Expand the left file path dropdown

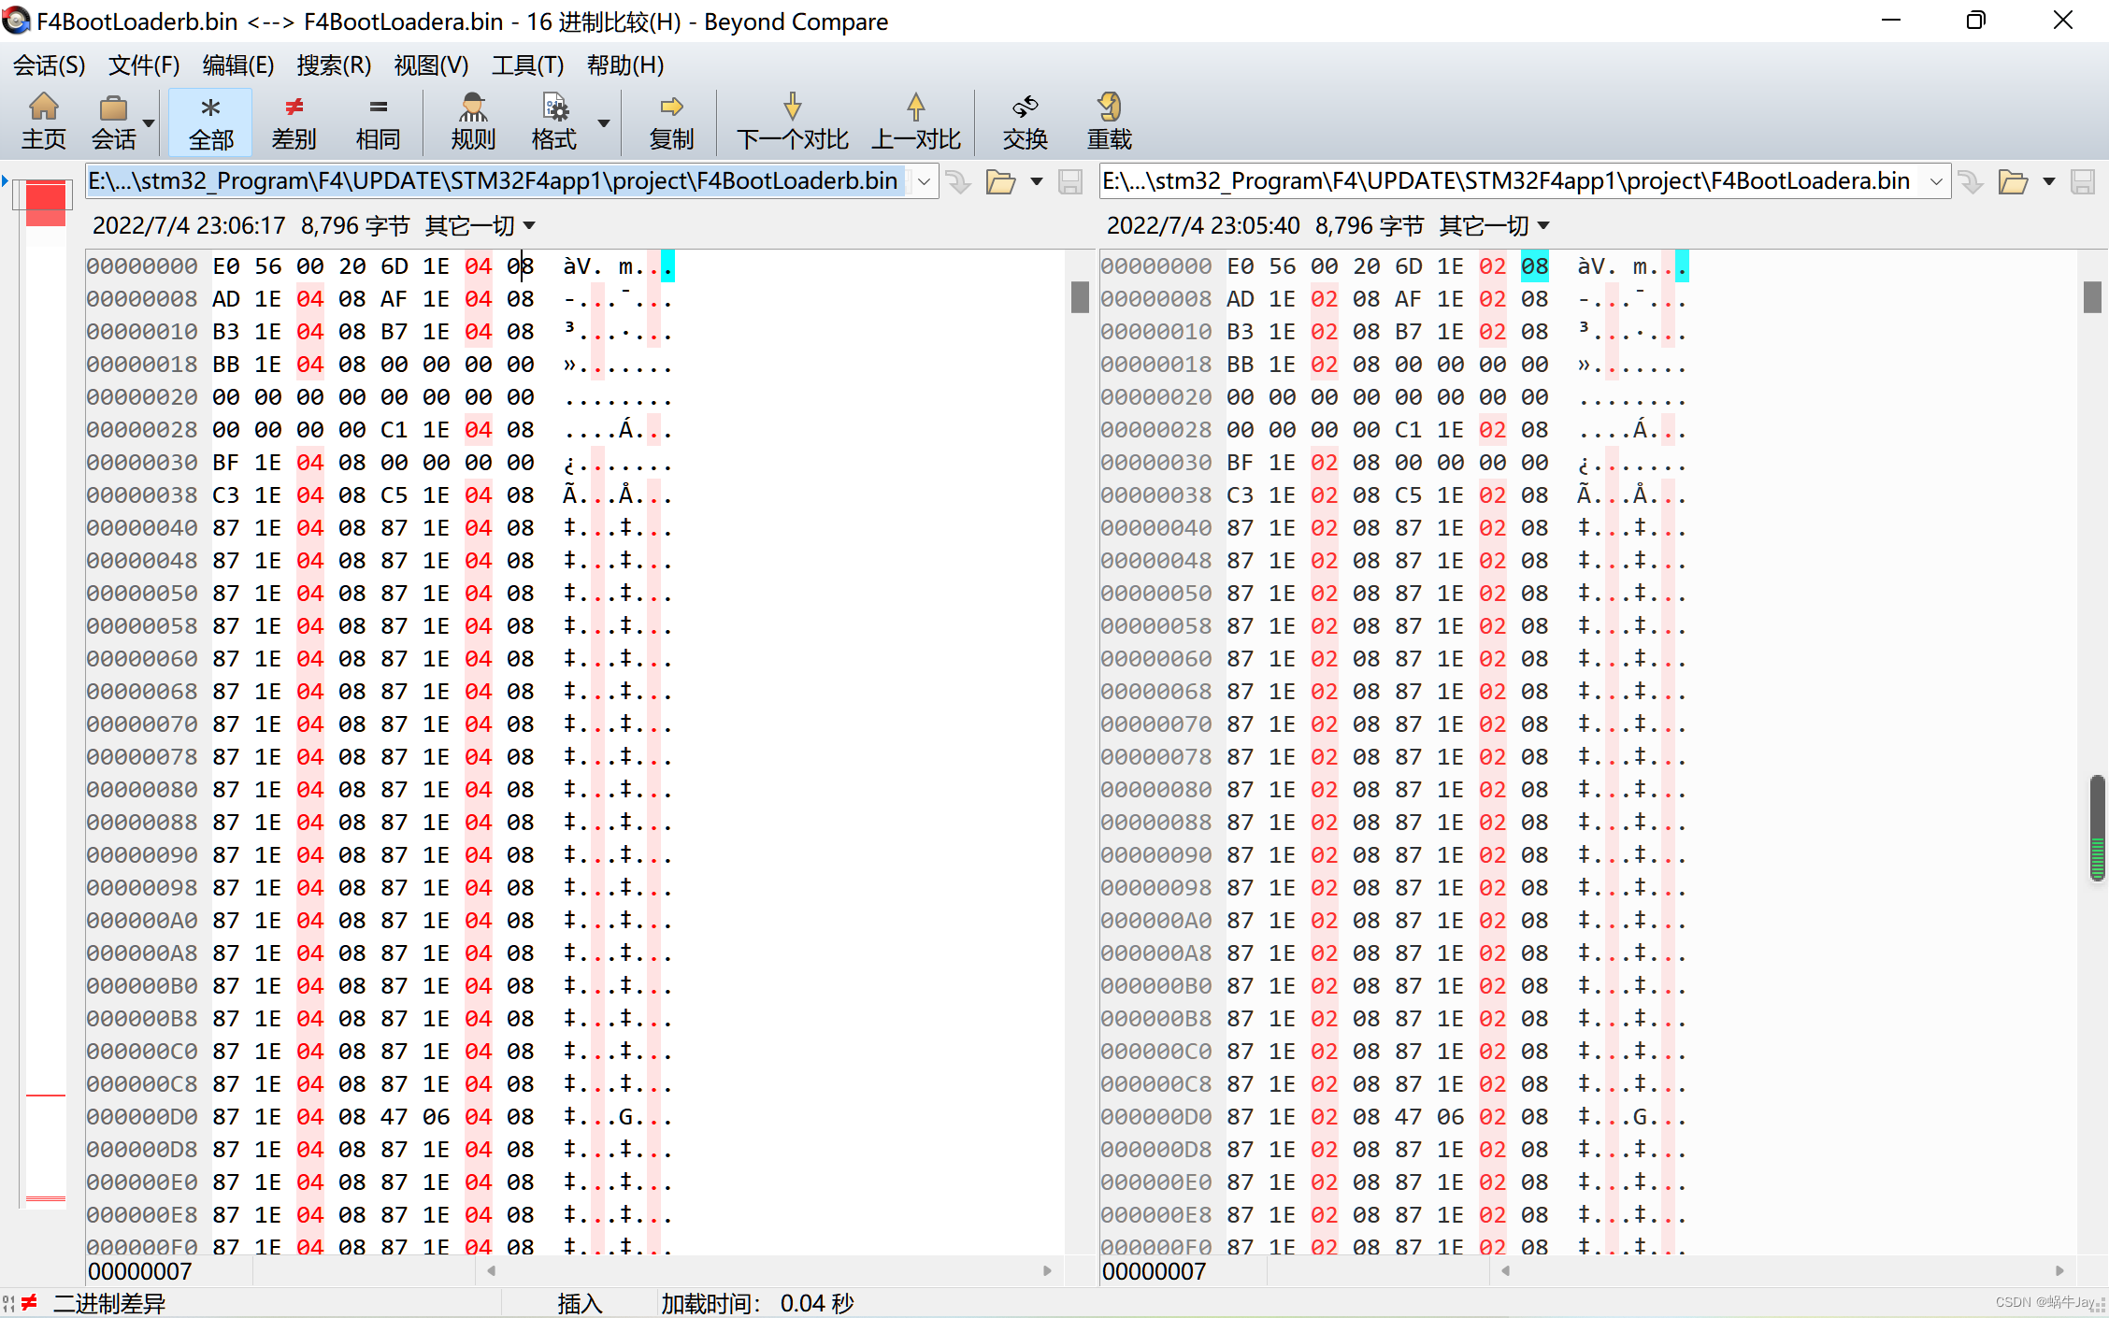pyautogui.click(x=924, y=181)
